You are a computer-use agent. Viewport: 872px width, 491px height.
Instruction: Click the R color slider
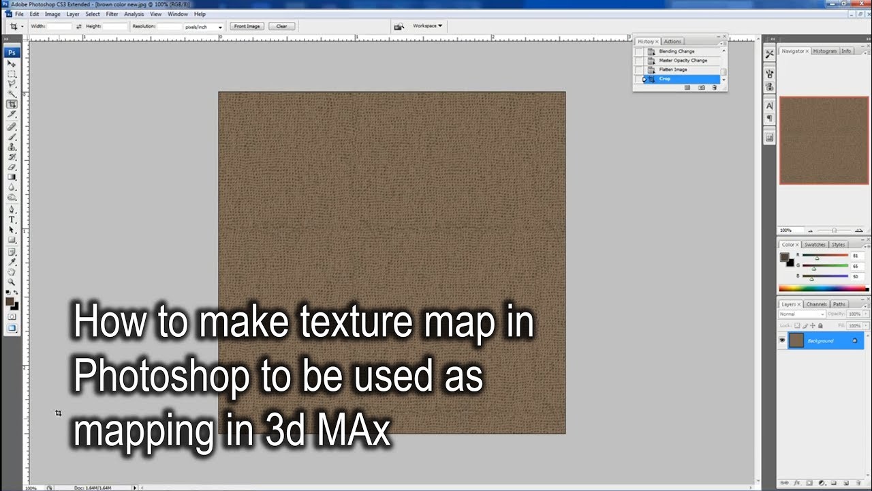824,256
